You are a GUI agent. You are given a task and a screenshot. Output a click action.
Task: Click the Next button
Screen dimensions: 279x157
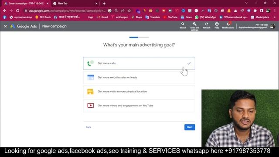pyautogui.click(x=190, y=127)
